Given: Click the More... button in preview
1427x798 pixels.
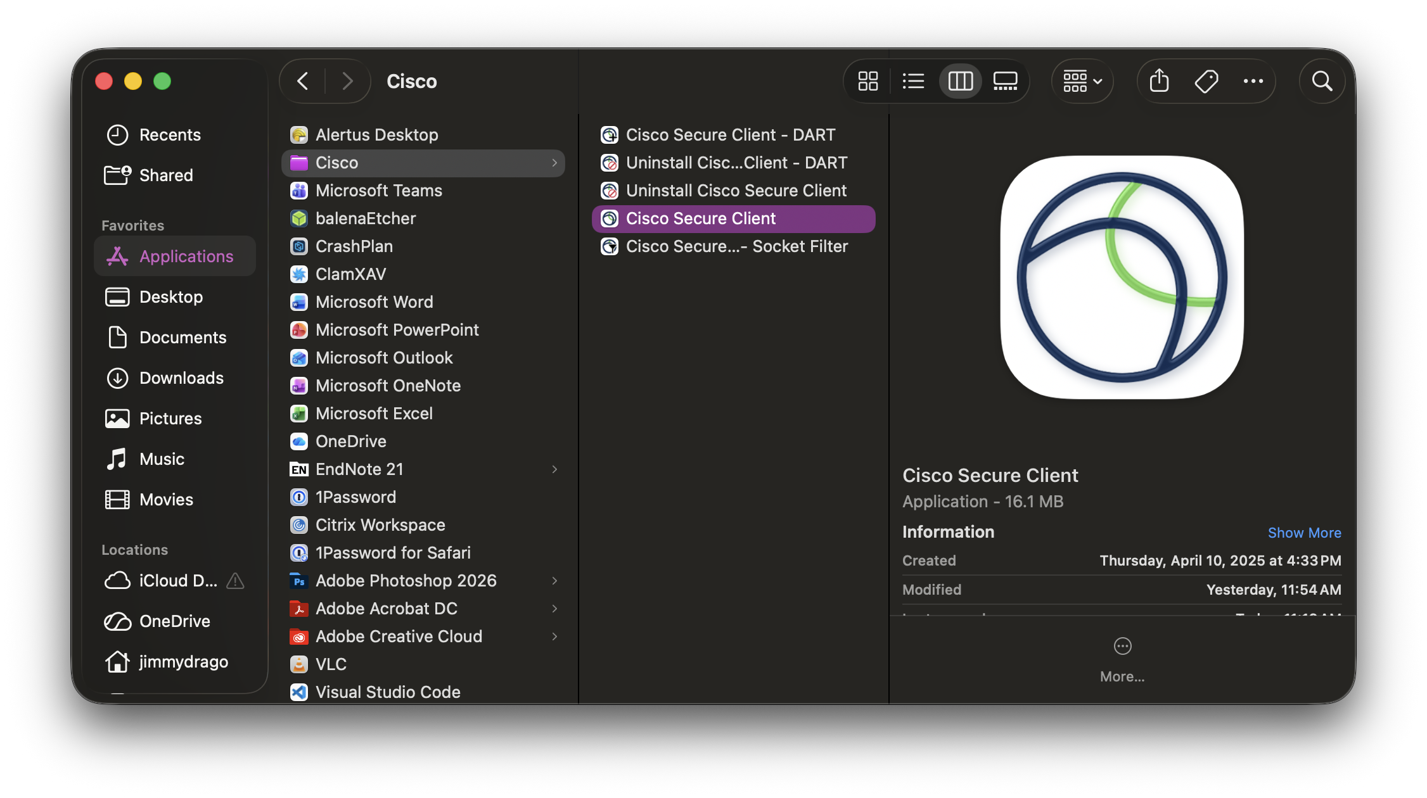Looking at the screenshot, I should 1122,660.
